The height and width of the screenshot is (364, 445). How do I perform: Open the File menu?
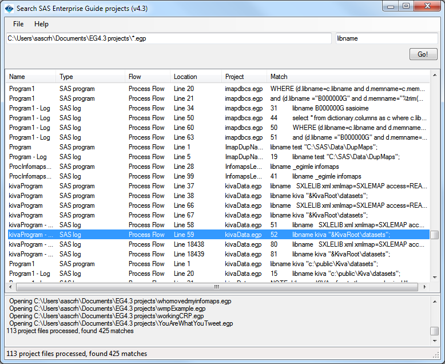pos(18,24)
